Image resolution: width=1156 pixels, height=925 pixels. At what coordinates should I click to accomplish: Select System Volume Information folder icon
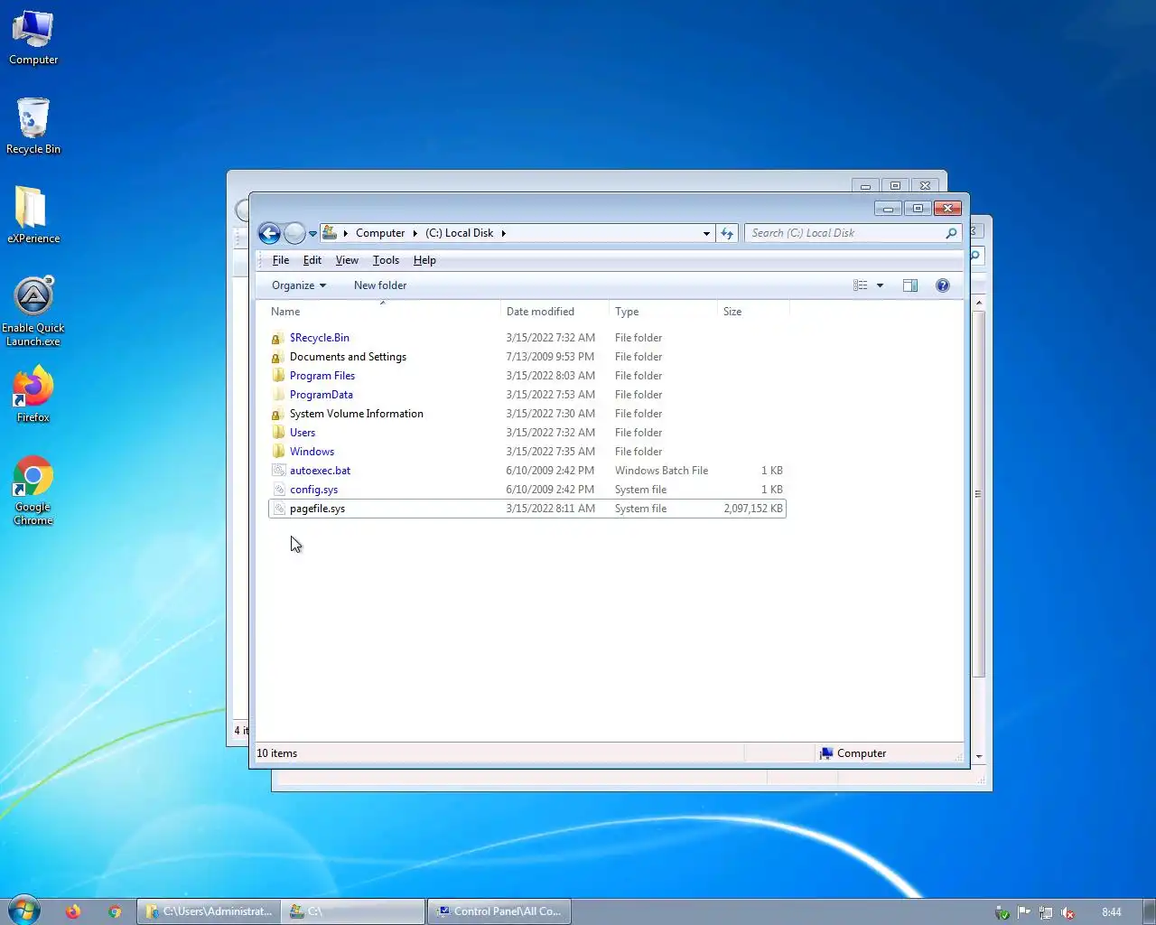278,414
